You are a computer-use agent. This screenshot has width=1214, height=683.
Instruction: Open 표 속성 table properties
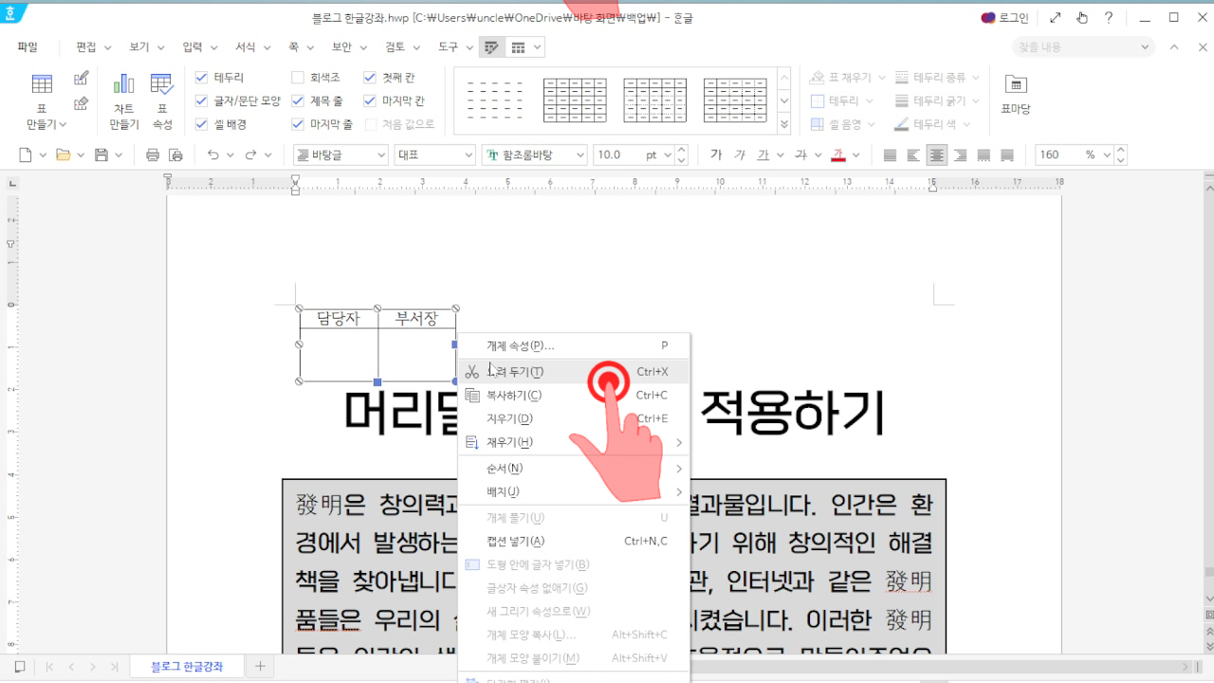[162, 102]
